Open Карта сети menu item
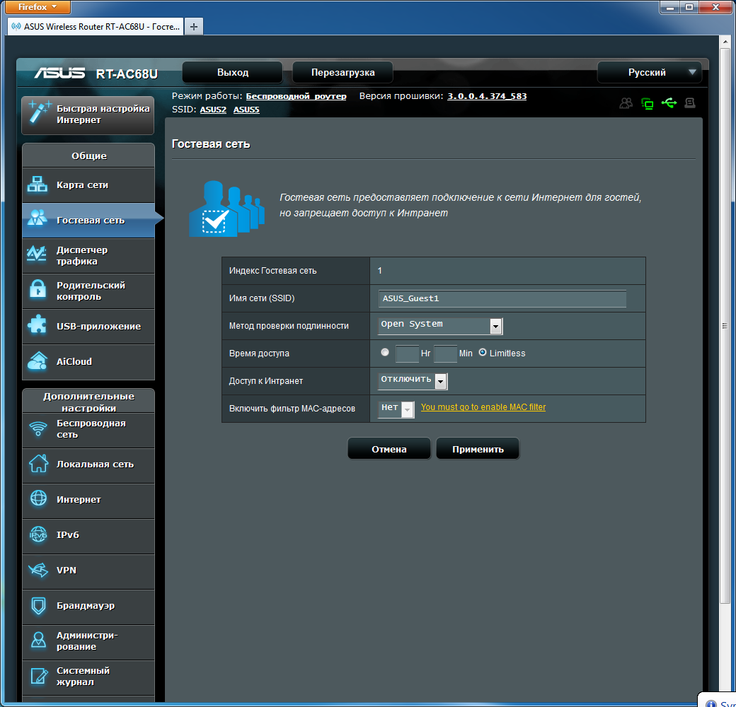 (x=88, y=185)
